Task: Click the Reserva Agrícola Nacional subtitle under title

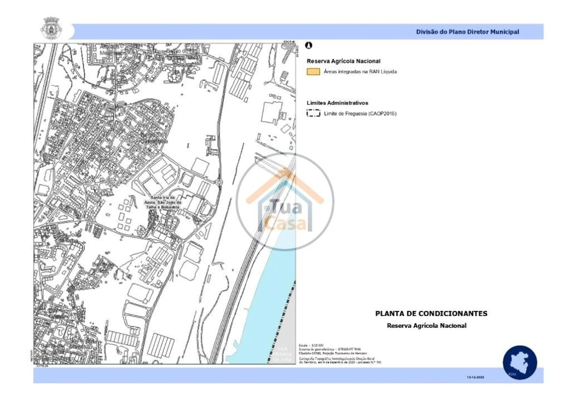Action: tap(427, 325)
